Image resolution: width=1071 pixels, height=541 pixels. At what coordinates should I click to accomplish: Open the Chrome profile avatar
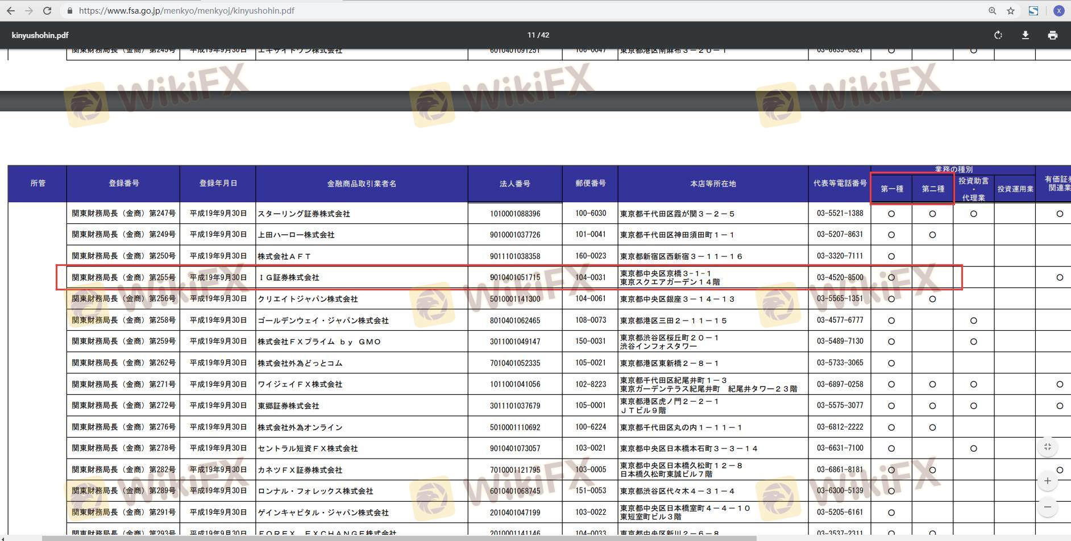pyautogui.click(x=1058, y=11)
